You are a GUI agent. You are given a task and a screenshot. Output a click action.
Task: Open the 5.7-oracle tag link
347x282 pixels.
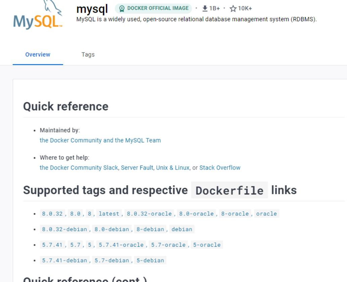(168, 245)
